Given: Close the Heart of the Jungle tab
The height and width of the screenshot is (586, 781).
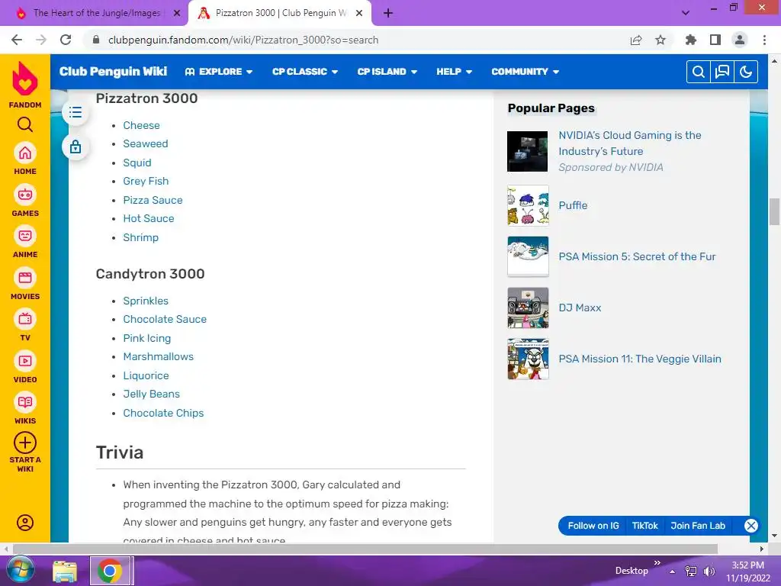Looking at the screenshot, I should coord(177,14).
